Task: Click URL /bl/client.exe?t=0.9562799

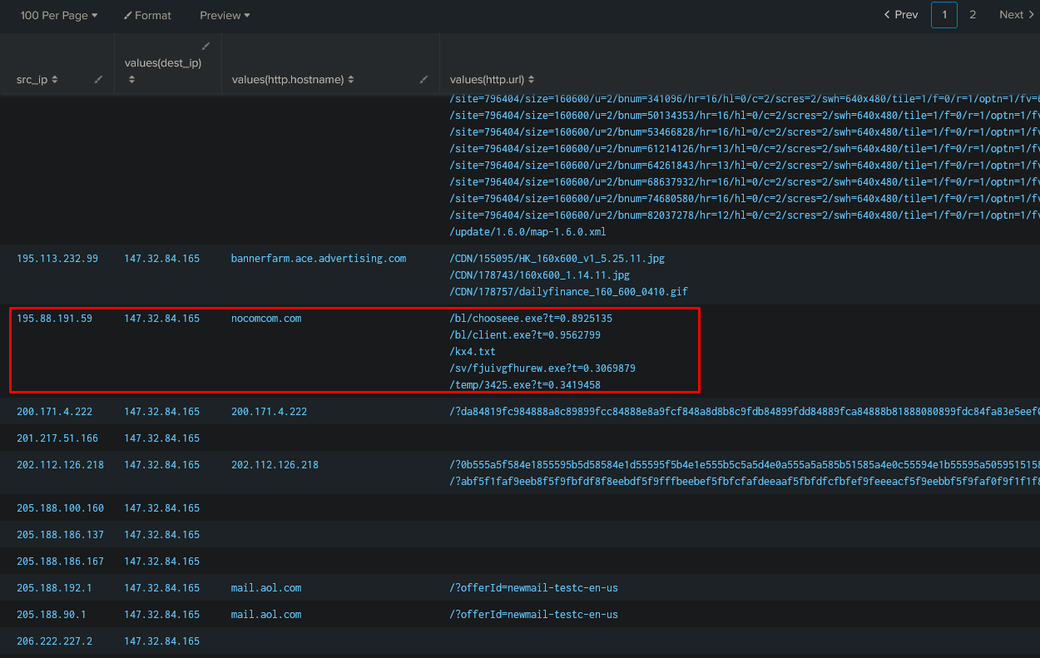Action: point(525,335)
